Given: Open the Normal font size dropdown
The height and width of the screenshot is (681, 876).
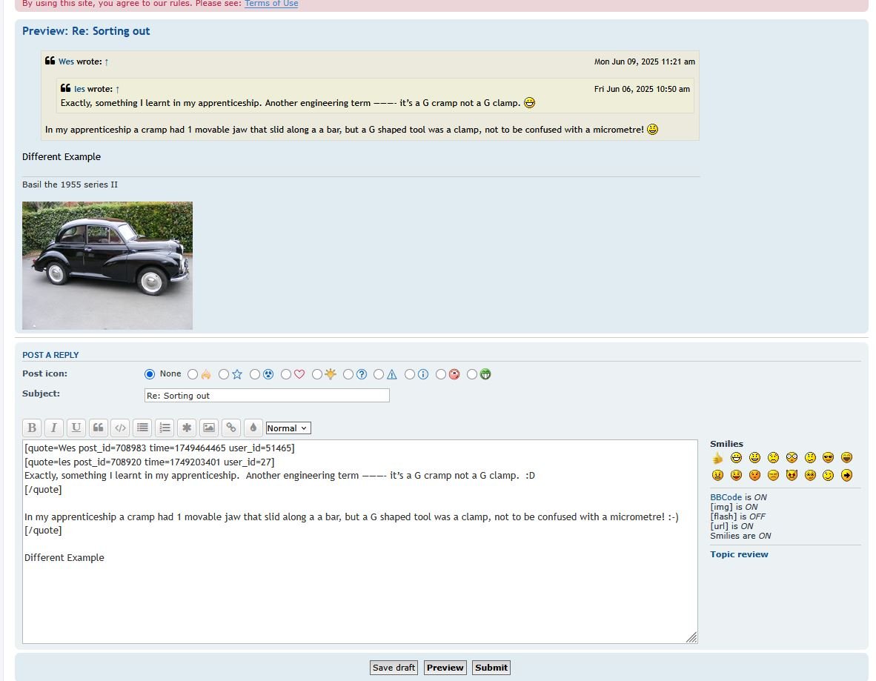Looking at the screenshot, I should (x=288, y=428).
